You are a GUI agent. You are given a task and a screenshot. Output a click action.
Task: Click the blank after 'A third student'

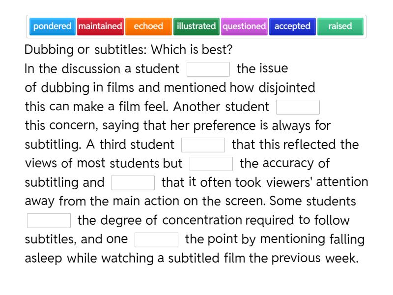[203, 145]
